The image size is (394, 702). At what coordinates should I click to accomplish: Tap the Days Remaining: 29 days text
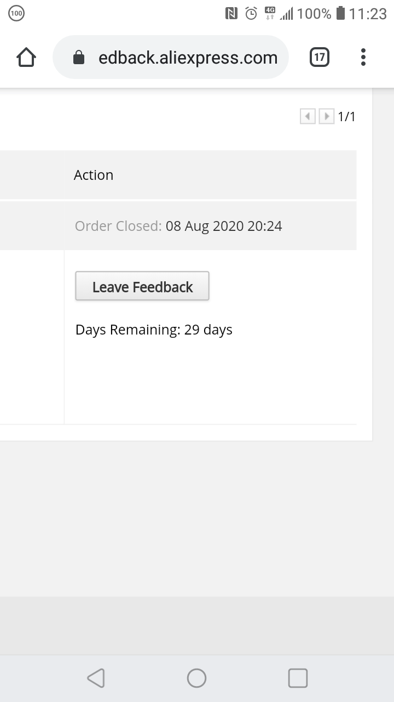(x=154, y=330)
